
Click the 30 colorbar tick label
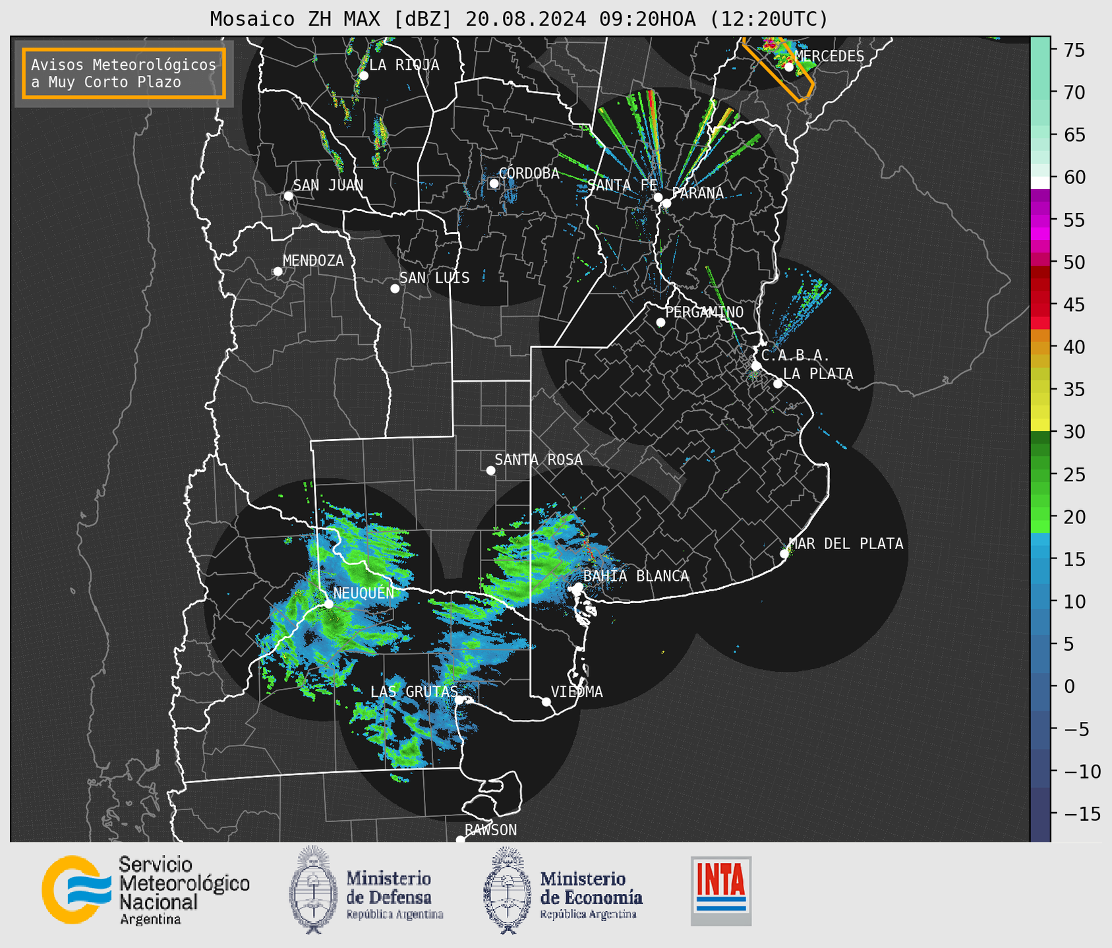(x=1074, y=432)
